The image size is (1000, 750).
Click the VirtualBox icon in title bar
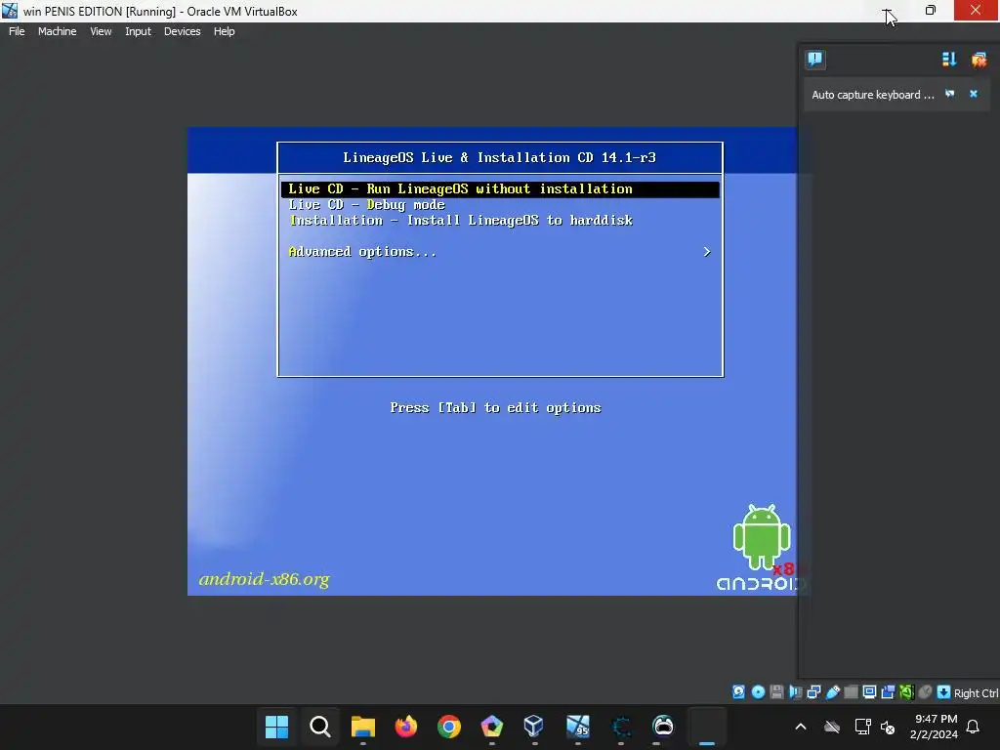(10, 11)
